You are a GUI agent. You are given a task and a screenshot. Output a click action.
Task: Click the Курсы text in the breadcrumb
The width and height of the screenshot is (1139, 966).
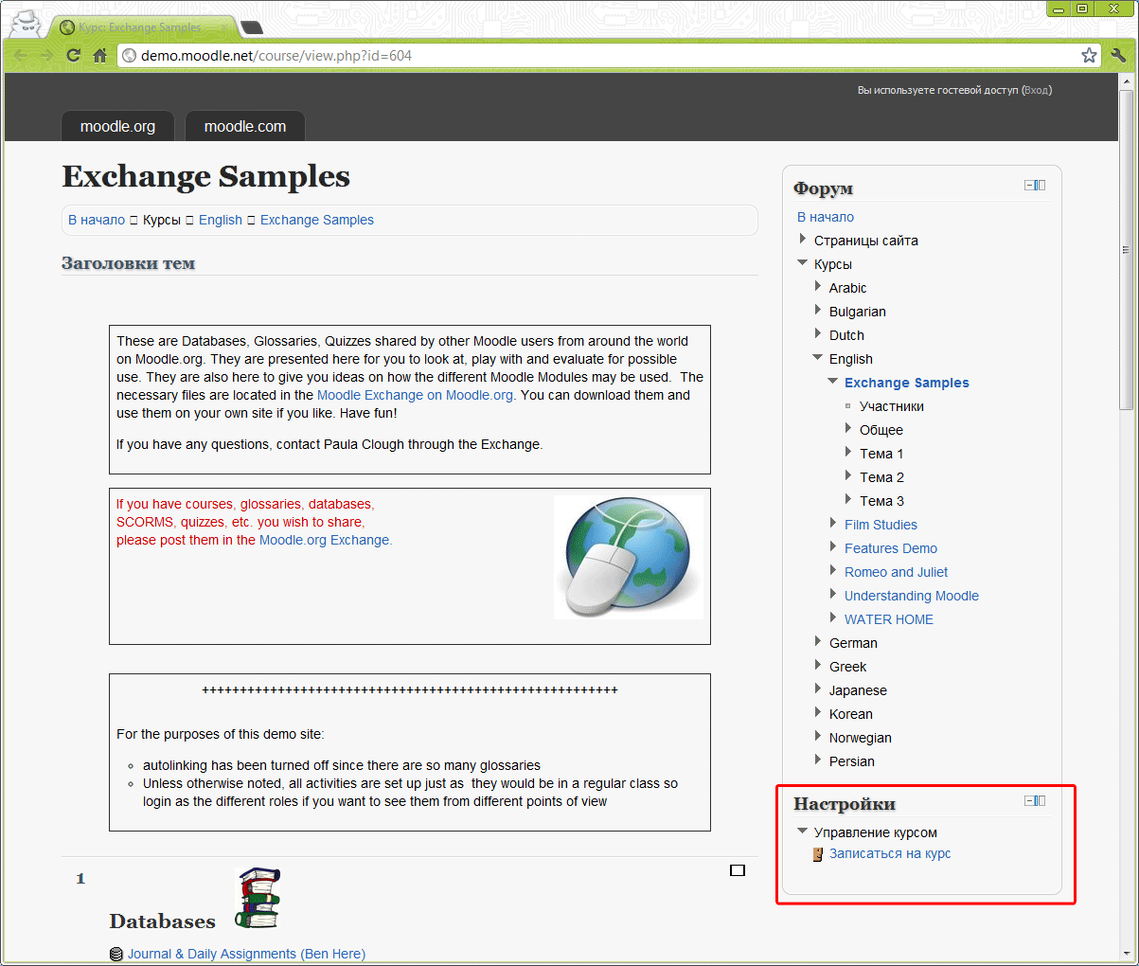click(162, 220)
